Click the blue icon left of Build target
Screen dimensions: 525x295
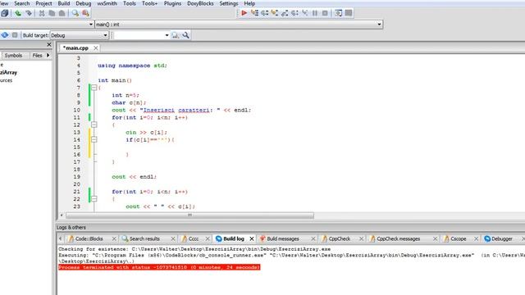click(x=5, y=34)
